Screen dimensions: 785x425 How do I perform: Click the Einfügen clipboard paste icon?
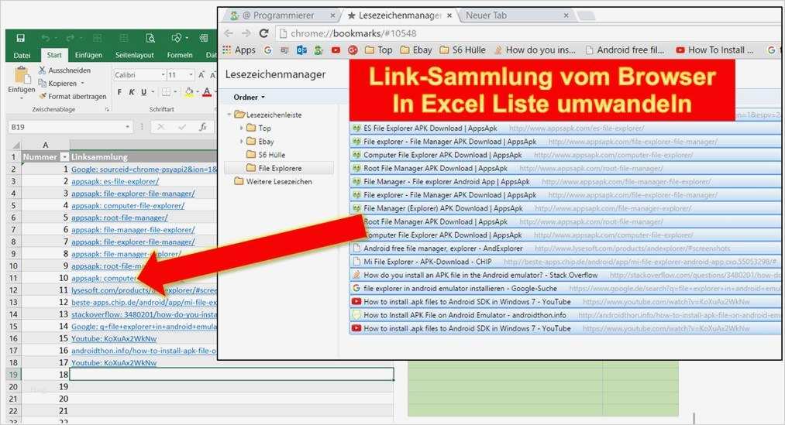22,76
